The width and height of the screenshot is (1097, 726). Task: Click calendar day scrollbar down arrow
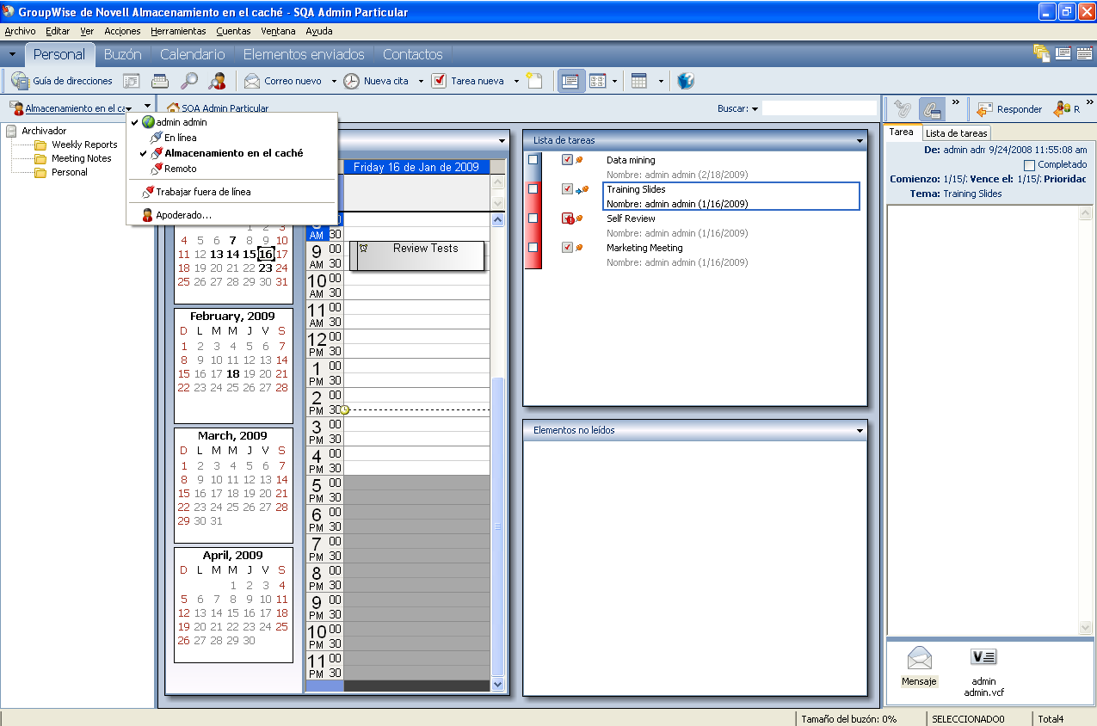497,684
